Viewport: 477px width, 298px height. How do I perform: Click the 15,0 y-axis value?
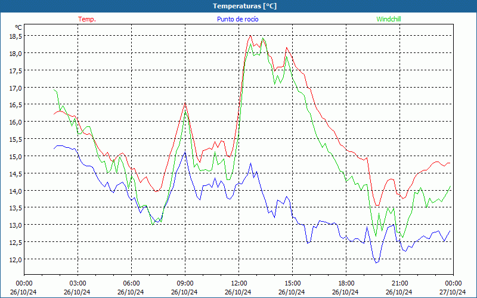point(16,156)
